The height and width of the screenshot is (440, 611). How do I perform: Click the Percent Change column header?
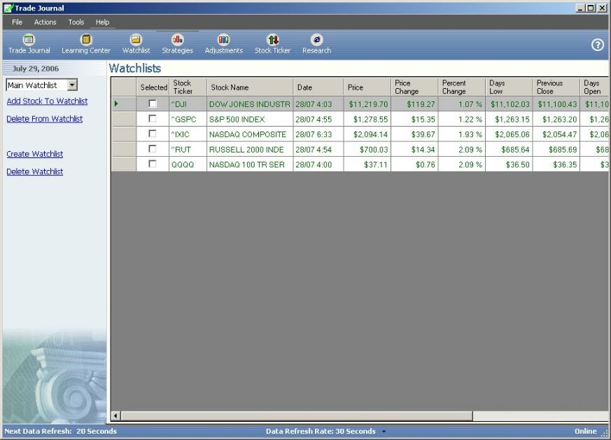pos(462,87)
